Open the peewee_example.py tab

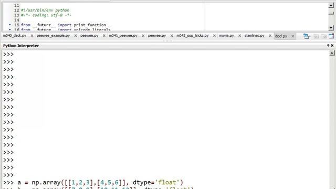[54, 36]
